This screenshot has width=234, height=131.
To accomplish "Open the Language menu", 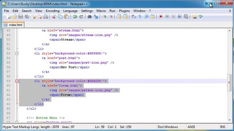I will [70, 11].
